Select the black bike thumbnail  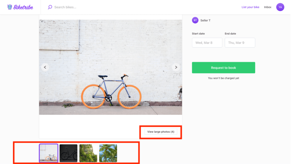click(69, 153)
